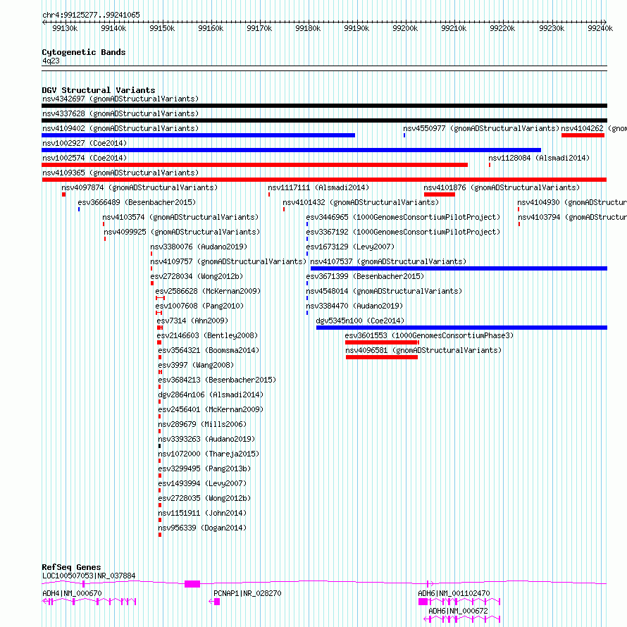Select esv2456401 (McKernan2009) label

coord(211,409)
